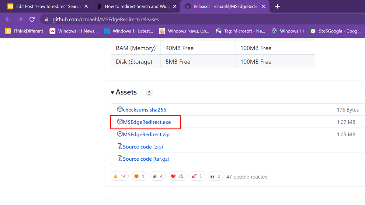Toggle the heart reaction with 35
The width and height of the screenshot is (365, 205).
coord(177,176)
